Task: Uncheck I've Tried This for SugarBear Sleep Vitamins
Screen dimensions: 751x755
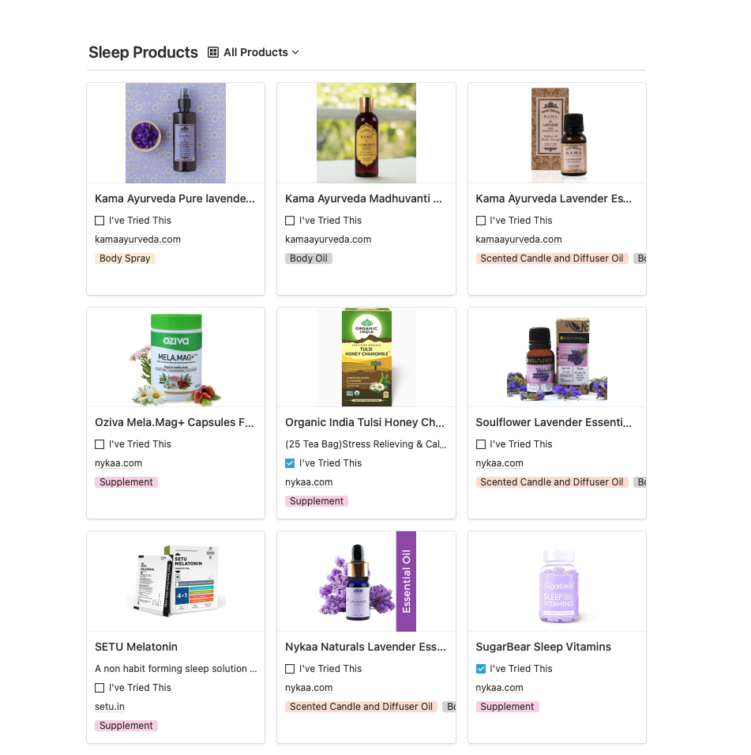Action: pyautogui.click(x=480, y=669)
